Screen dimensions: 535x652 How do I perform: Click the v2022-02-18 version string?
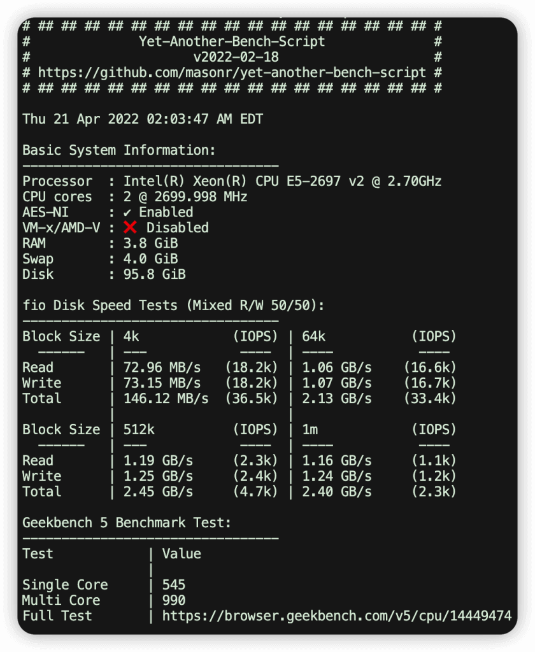coord(232,57)
